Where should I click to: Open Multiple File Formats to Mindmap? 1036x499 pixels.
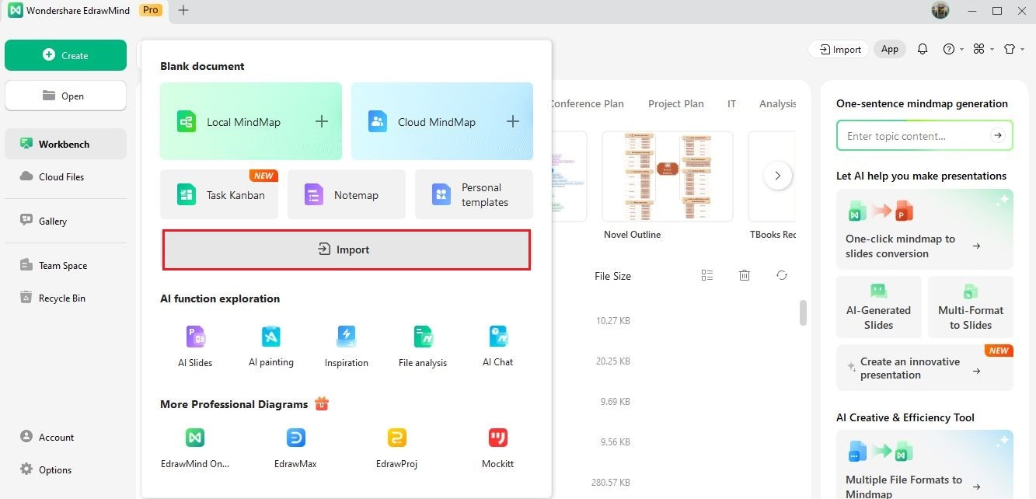point(925,464)
